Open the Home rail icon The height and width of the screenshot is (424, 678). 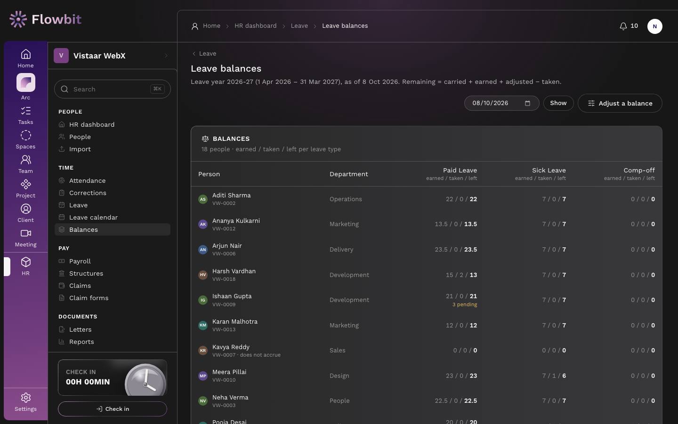click(x=26, y=58)
